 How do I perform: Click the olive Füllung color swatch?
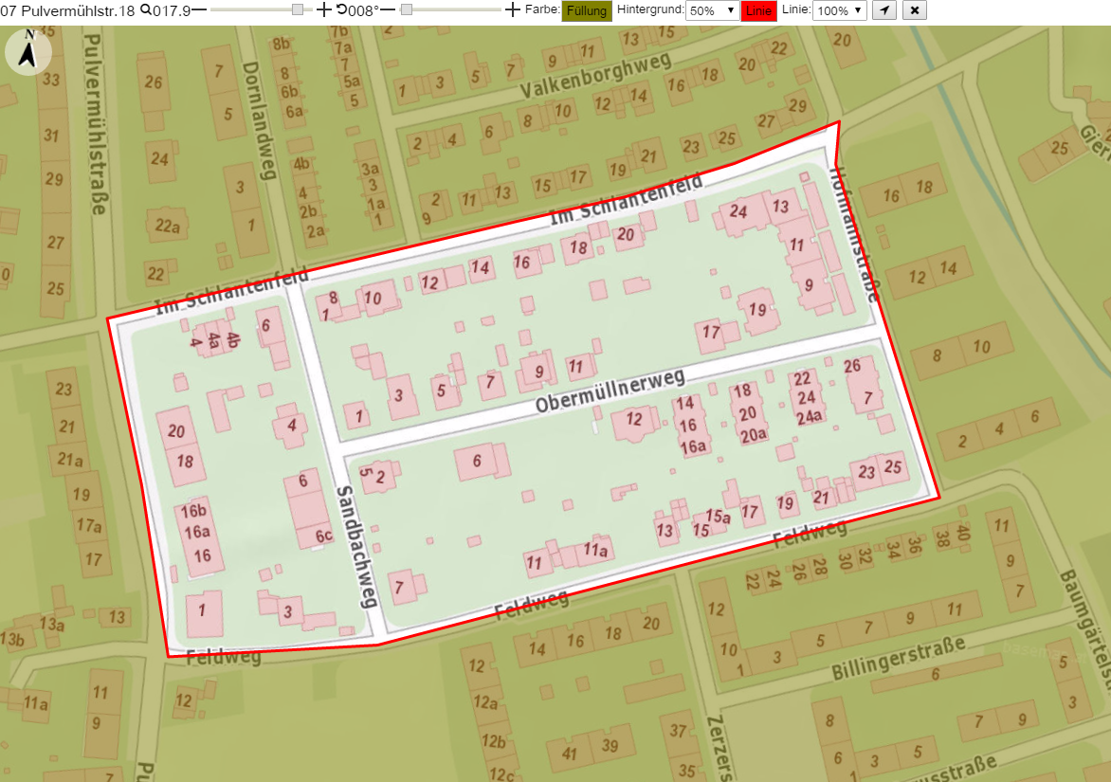[x=587, y=10]
